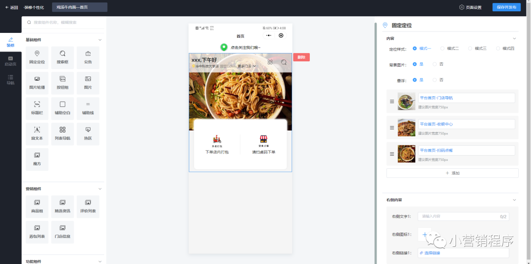Add the 辅助空白 component
The height and width of the screenshot is (264, 531).
pos(62,108)
